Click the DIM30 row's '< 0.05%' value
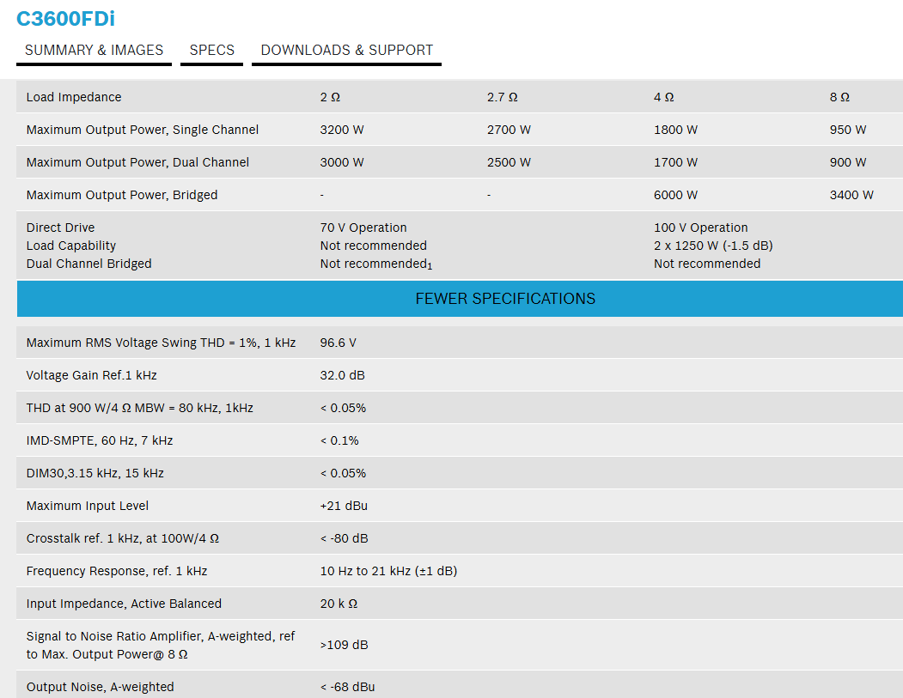903x698 pixels. coord(343,473)
